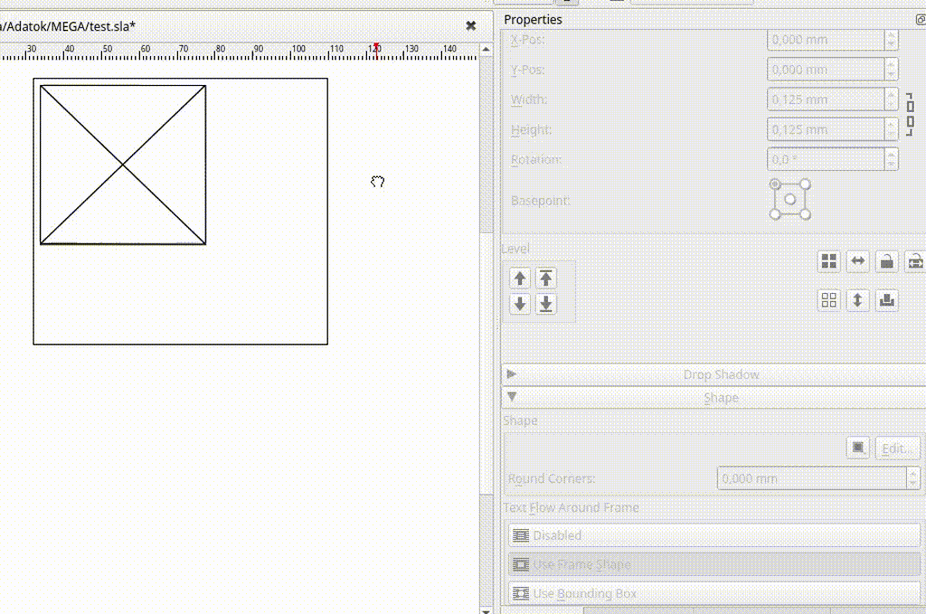Lower object one level down
Image resolution: width=926 pixels, height=614 pixels.
(x=519, y=304)
